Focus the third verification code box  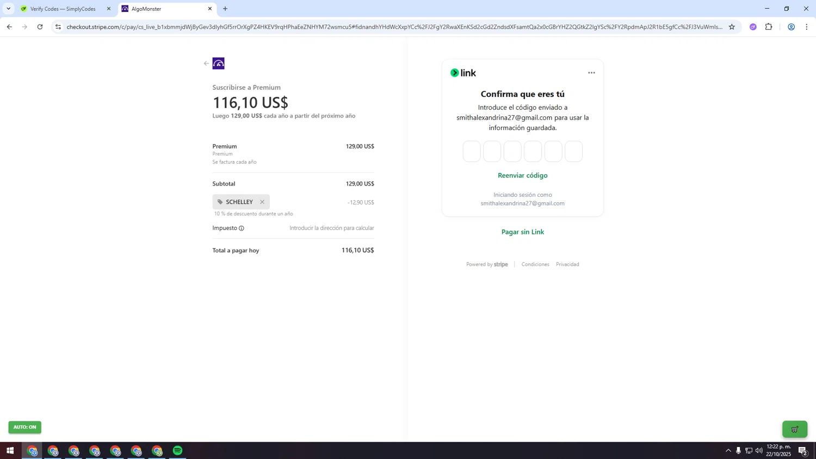(512, 151)
